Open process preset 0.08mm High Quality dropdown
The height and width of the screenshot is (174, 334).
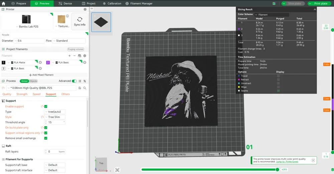(x=41, y=88)
